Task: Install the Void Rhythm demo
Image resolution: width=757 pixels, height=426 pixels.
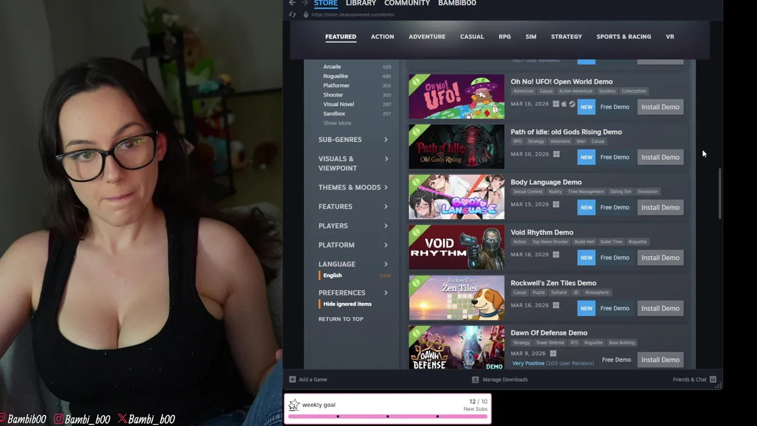Action: 660,258
